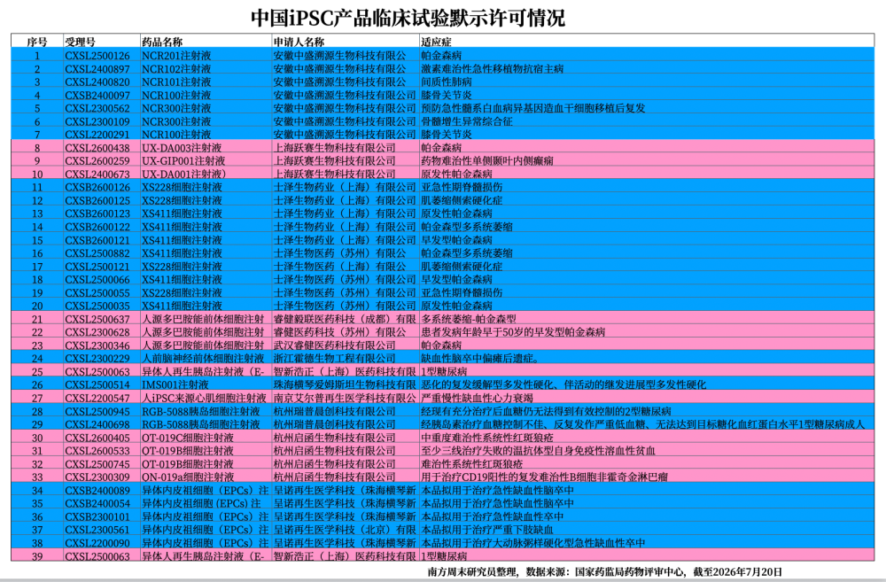The image size is (886, 582).
Task: Select indication 骨髓增生异常综合征
Action: click(x=467, y=121)
